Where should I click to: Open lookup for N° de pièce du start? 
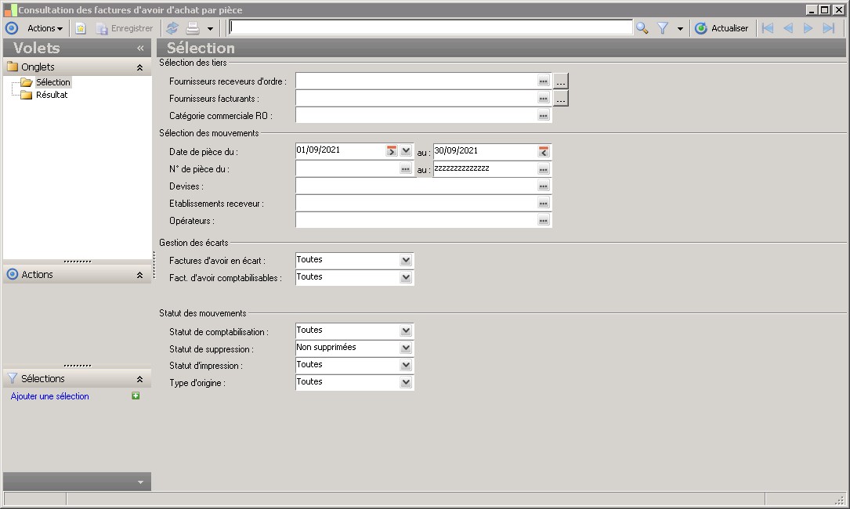point(406,169)
